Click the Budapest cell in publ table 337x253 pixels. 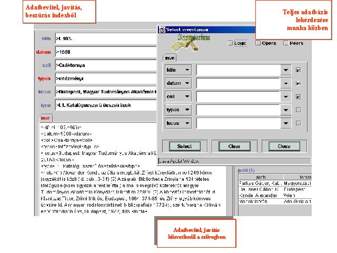(298, 189)
